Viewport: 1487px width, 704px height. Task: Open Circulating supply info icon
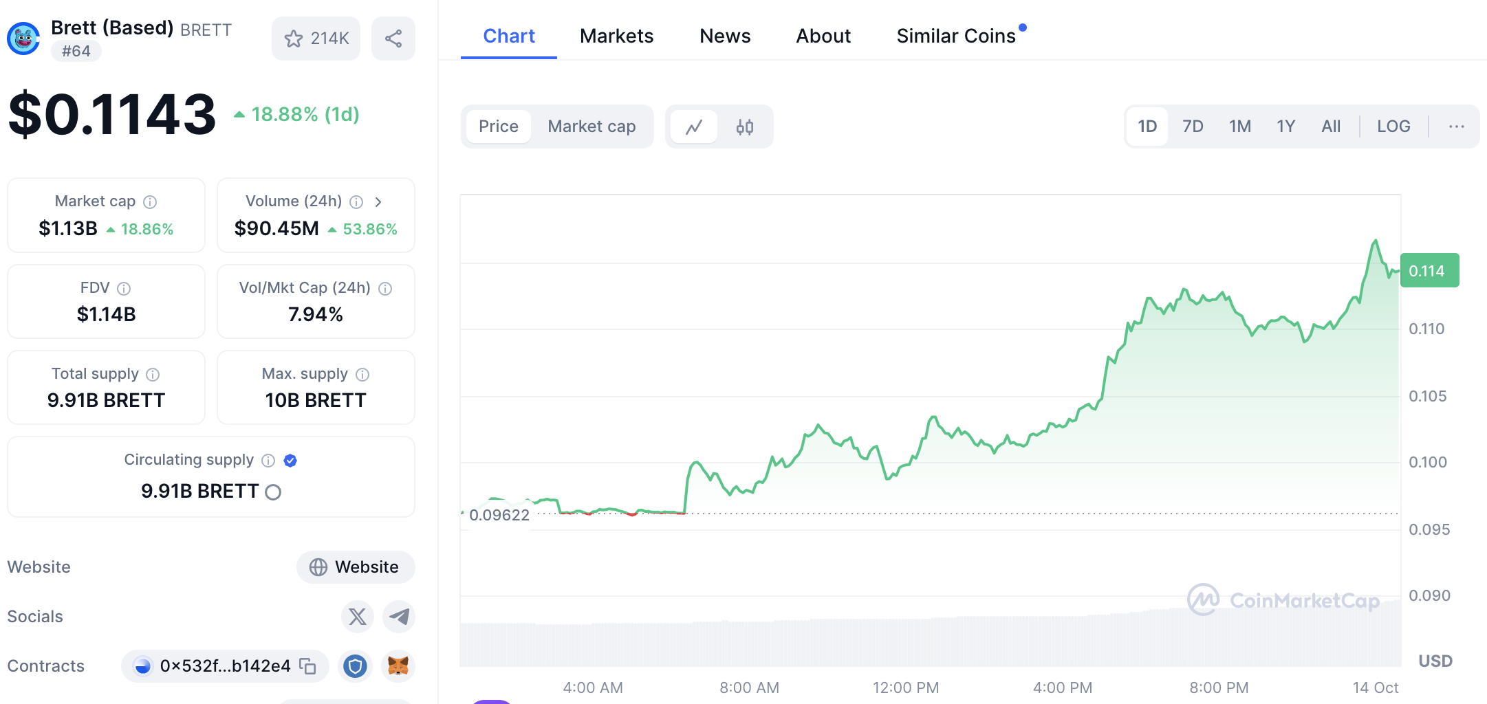[x=268, y=460]
